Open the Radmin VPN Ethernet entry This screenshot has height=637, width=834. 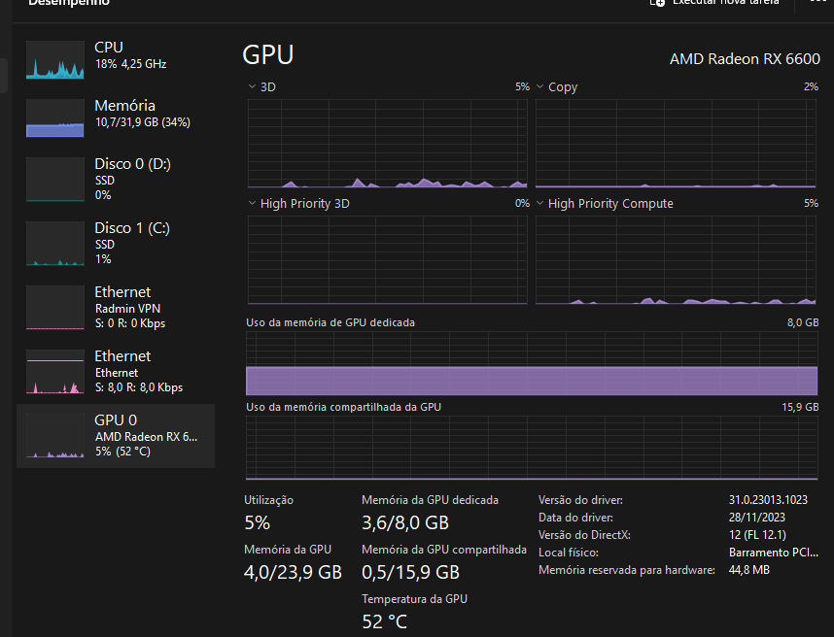click(116, 308)
